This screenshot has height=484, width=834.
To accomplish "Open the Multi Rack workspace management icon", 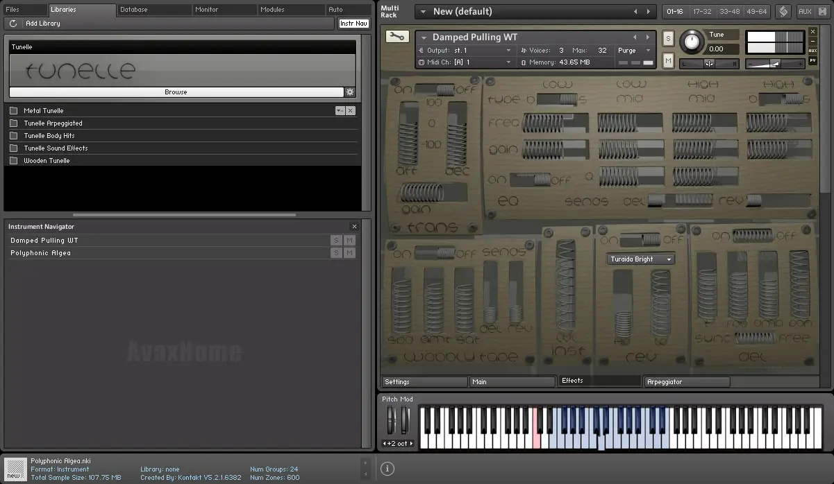I will (783, 12).
